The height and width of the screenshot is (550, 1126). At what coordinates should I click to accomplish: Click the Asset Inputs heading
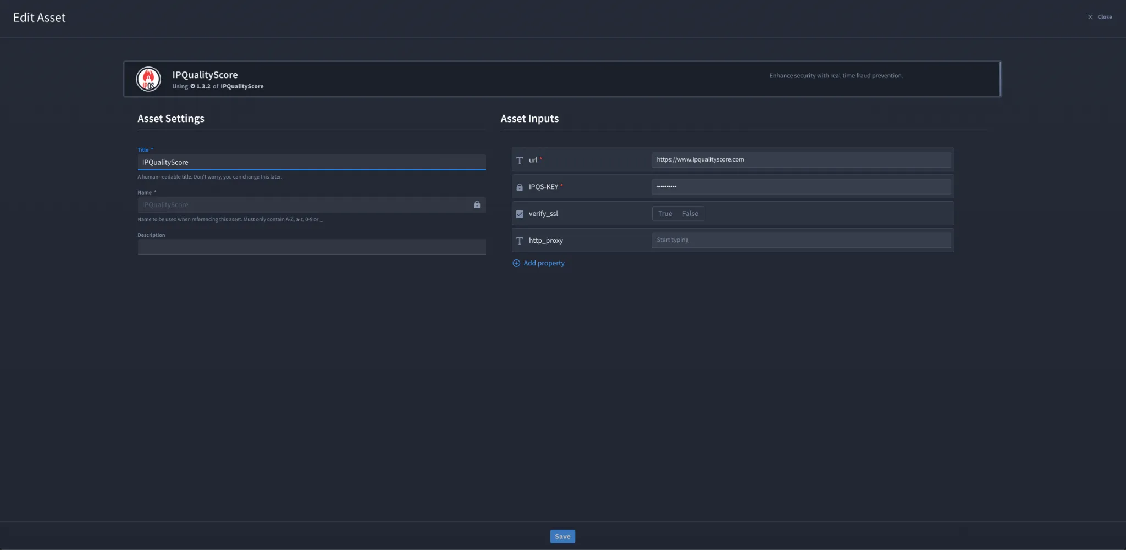[x=529, y=118]
